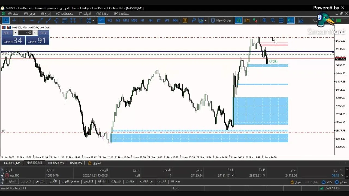Select the cursor arrow tool
This screenshot has width=349, height=196.
click(6, 20)
